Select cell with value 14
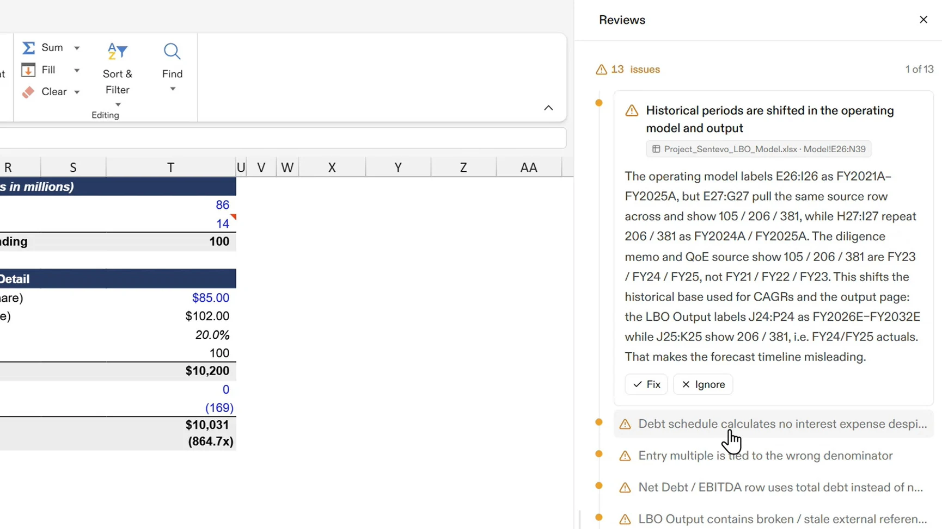The height and width of the screenshot is (529, 942). (x=171, y=223)
